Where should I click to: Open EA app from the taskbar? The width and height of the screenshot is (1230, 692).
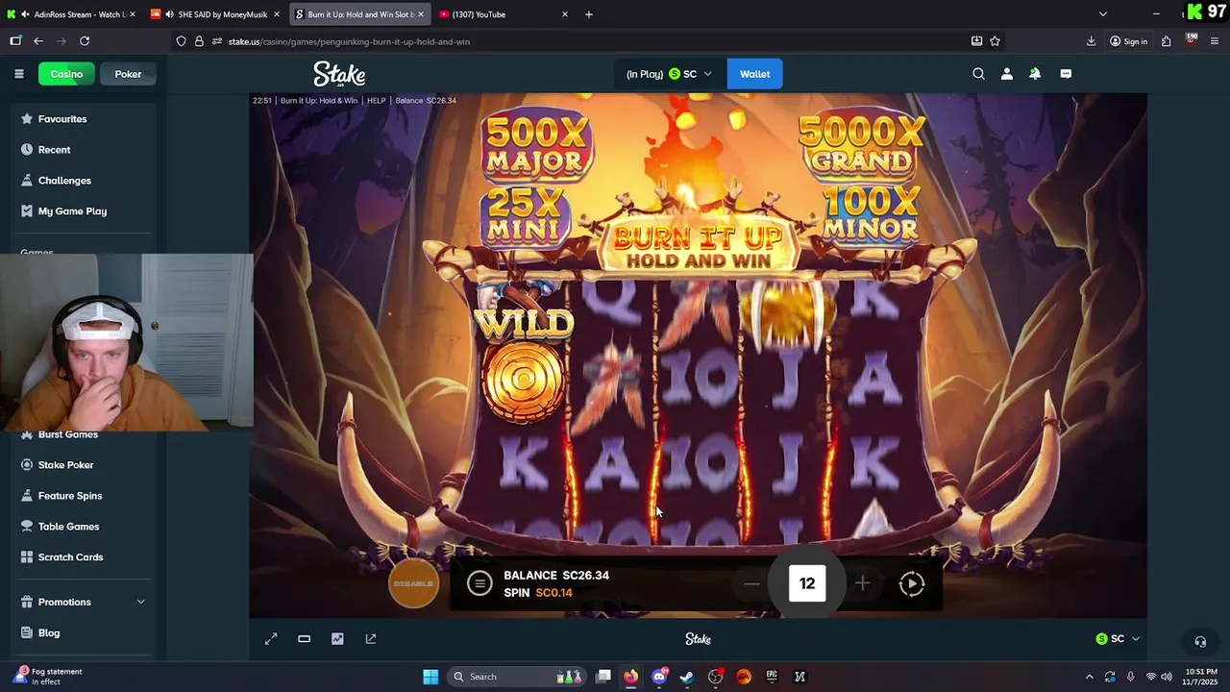tap(744, 677)
